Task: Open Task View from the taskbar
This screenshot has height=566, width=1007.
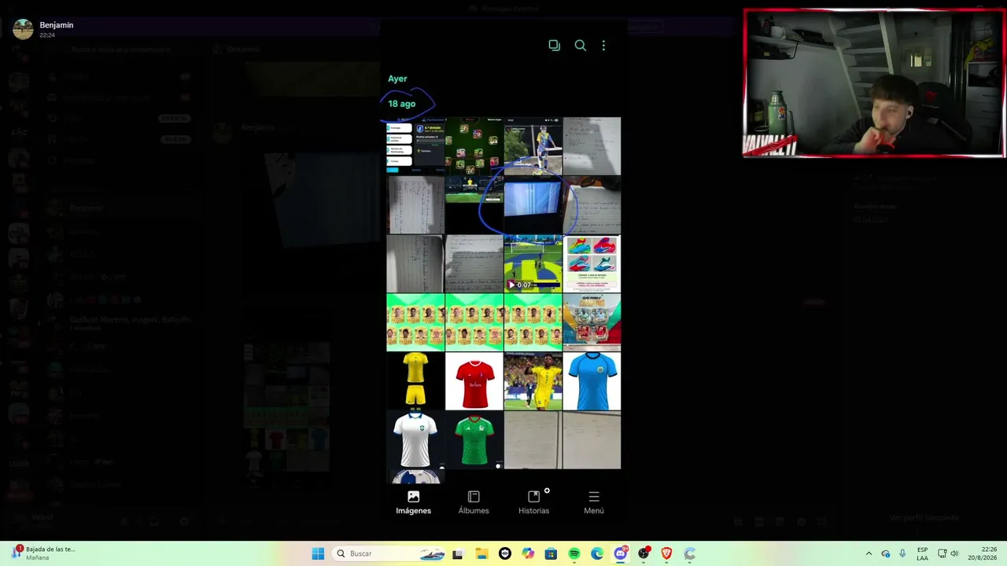Action: coord(457,553)
